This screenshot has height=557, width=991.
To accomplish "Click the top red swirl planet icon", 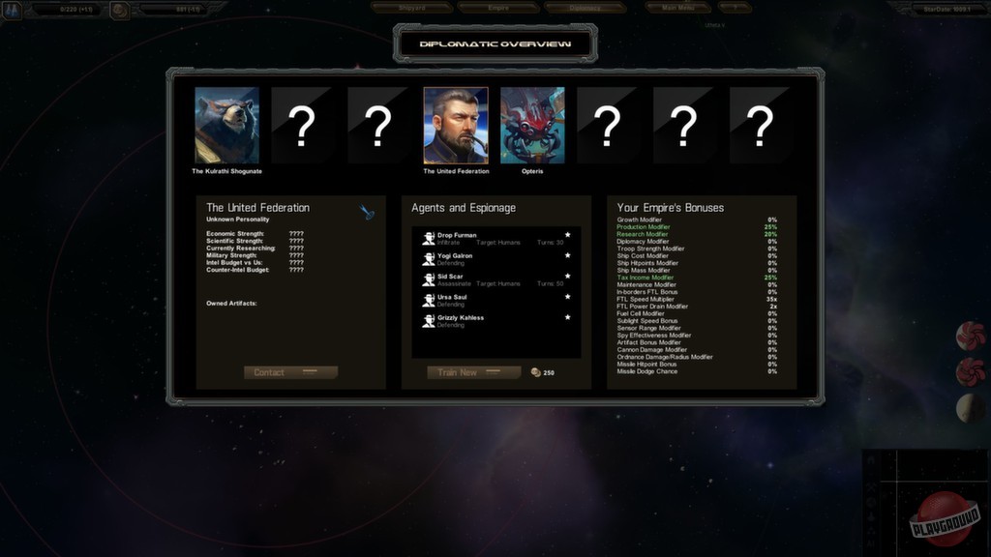I will (x=971, y=336).
